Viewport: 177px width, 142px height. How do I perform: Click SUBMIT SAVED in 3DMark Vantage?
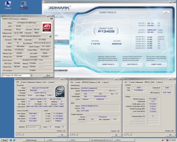tap(156, 64)
